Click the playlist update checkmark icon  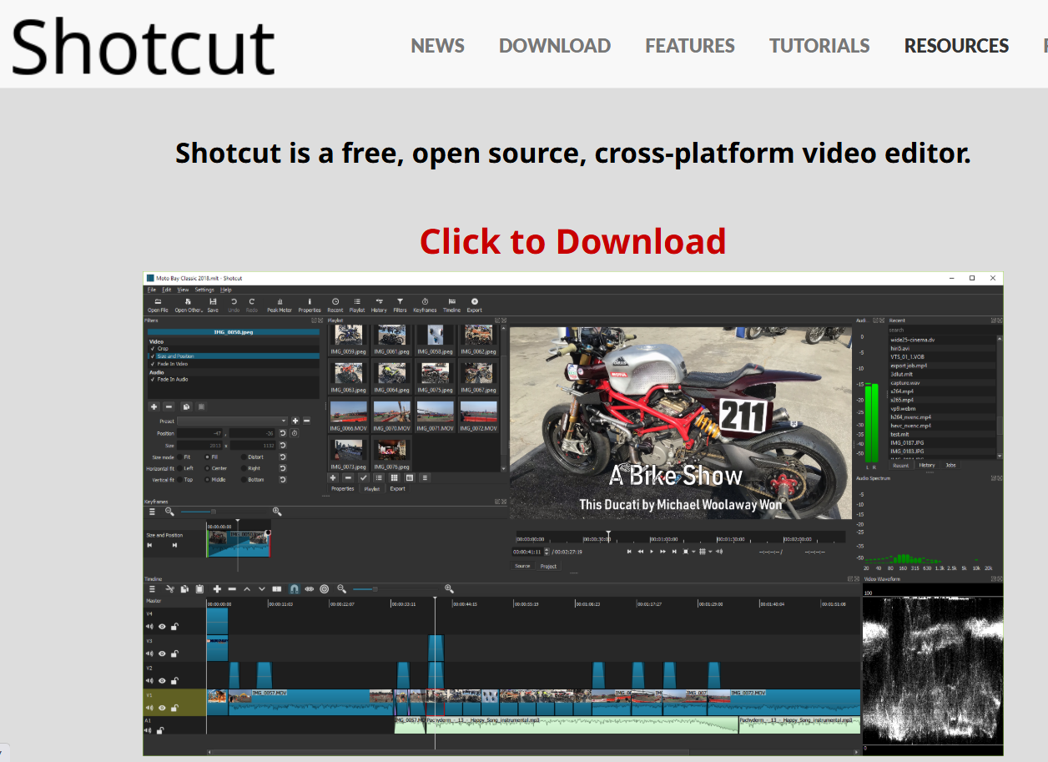[363, 477]
